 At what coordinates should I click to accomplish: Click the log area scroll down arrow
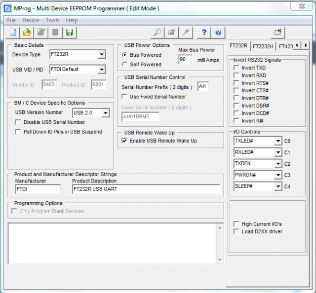coord(220,259)
